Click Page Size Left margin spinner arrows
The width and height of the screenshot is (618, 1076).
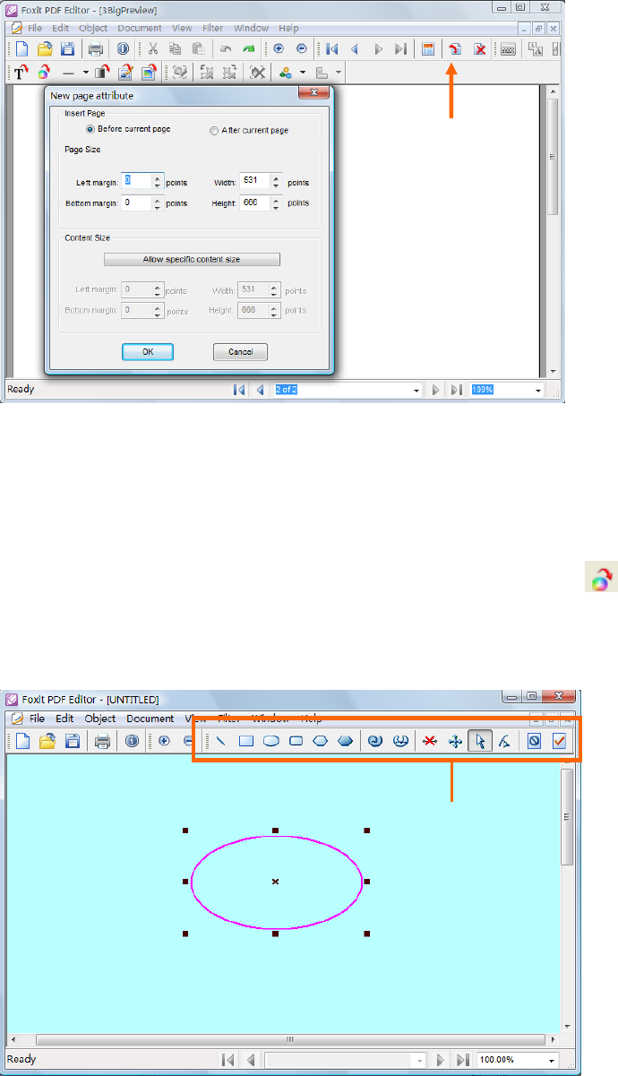[x=158, y=182]
